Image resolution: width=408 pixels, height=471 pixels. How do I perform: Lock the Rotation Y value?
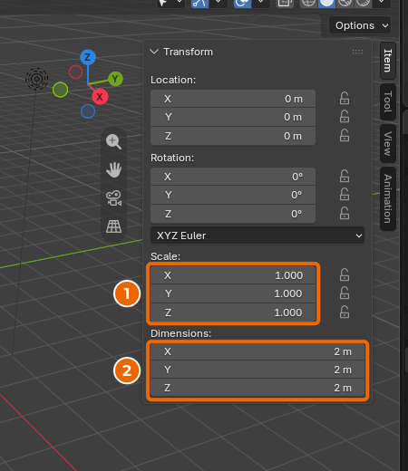(345, 195)
